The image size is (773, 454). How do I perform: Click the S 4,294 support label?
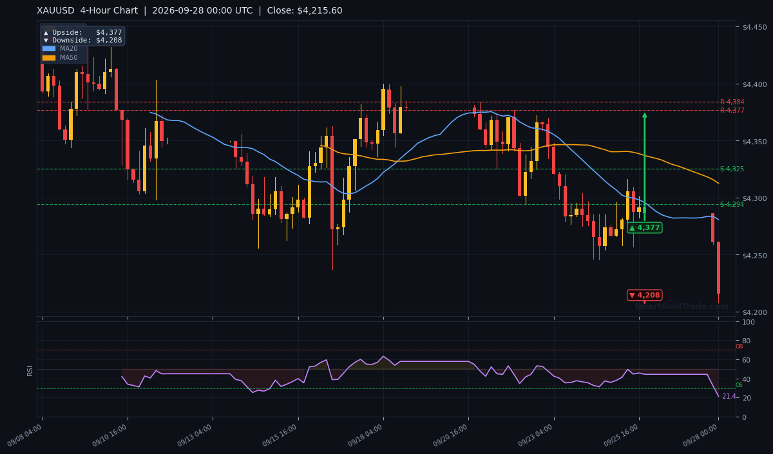[732, 205]
